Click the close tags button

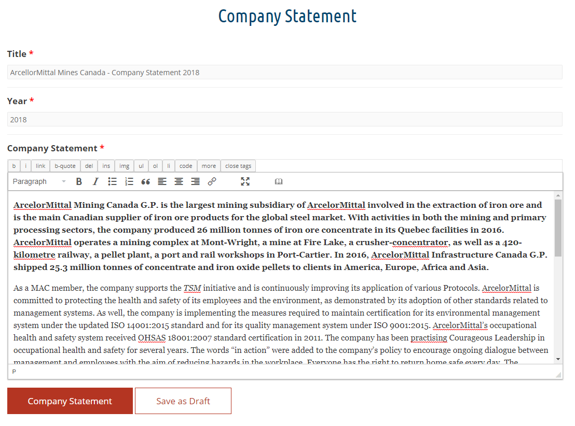[x=238, y=165]
